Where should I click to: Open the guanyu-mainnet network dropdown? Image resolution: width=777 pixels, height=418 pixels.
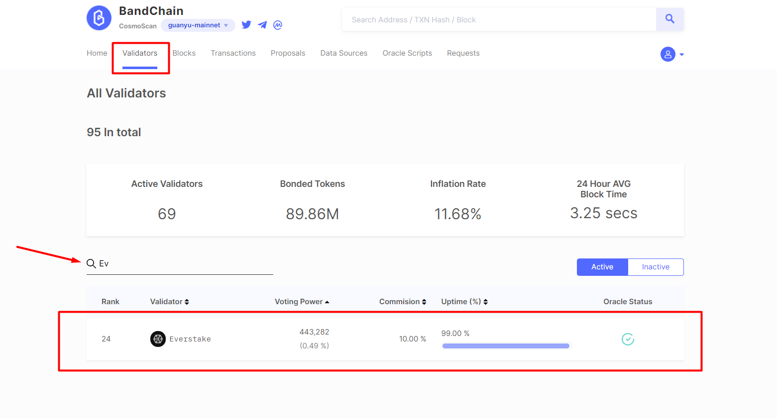click(x=198, y=25)
